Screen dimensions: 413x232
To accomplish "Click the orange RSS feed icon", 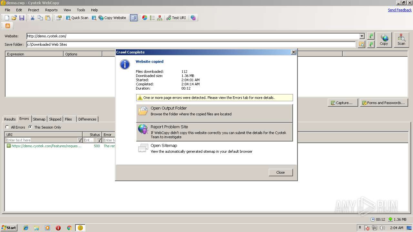I will click(8, 26).
